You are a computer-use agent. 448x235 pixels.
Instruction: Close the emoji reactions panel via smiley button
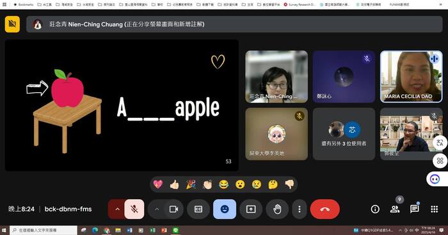tap(225, 209)
